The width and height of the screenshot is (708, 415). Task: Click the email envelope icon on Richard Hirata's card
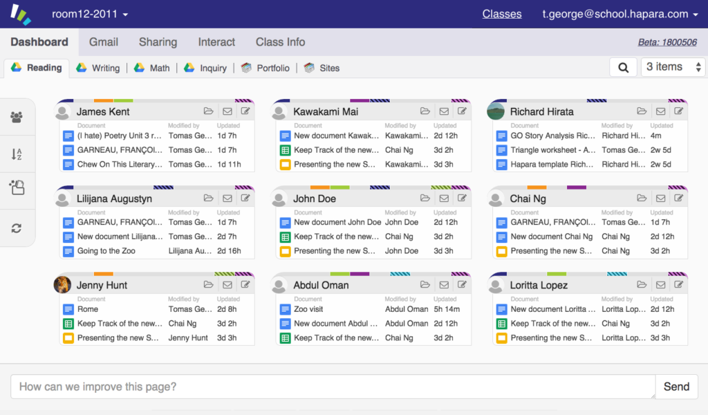pos(660,111)
